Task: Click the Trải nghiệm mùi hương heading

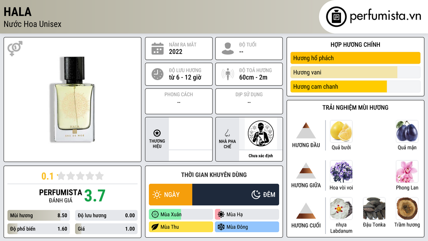Action: (x=355, y=108)
